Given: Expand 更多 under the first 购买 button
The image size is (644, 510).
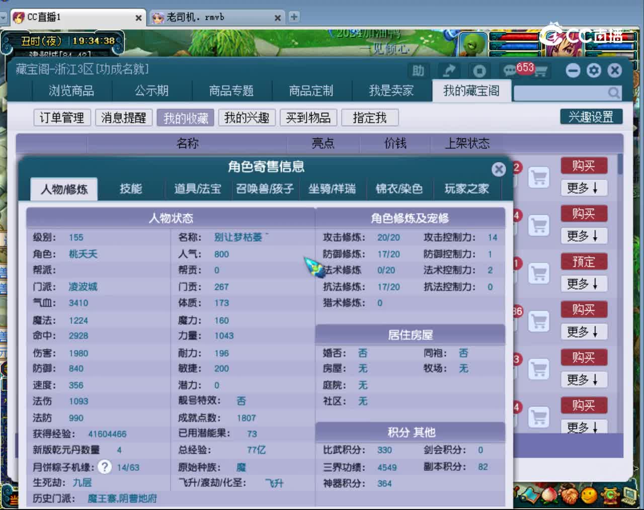Looking at the screenshot, I should (584, 188).
